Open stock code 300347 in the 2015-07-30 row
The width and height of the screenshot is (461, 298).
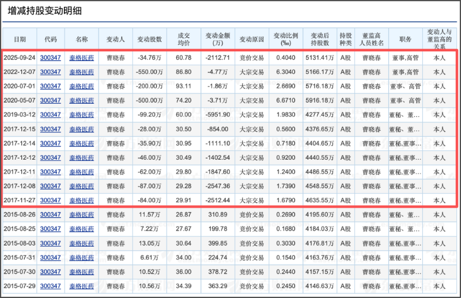tap(51, 272)
